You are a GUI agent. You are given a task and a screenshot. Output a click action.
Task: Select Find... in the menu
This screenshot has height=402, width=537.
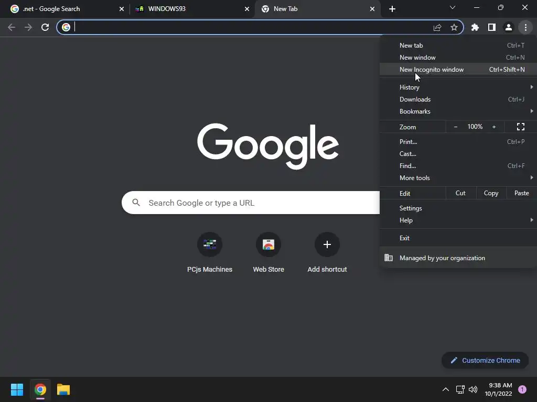[x=458, y=166]
